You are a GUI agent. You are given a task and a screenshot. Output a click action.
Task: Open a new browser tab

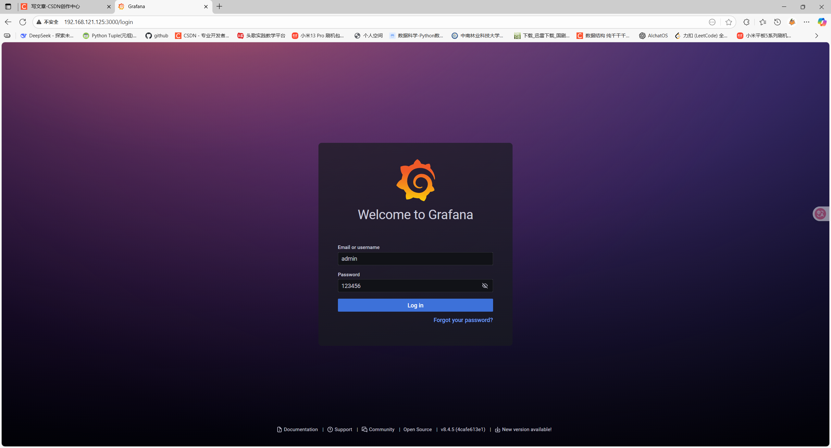tap(219, 6)
